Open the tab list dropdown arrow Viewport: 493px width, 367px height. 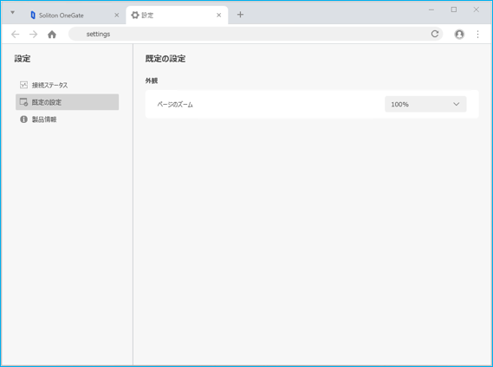tap(13, 13)
